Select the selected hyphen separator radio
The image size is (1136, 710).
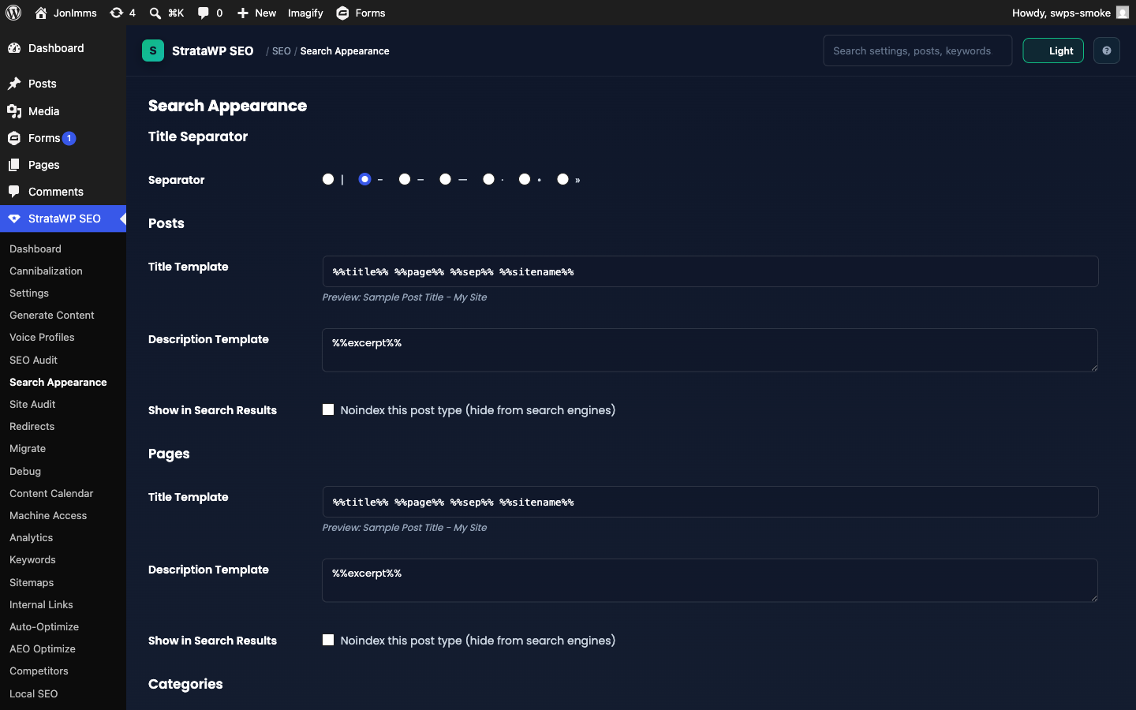(x=364, y=179)
